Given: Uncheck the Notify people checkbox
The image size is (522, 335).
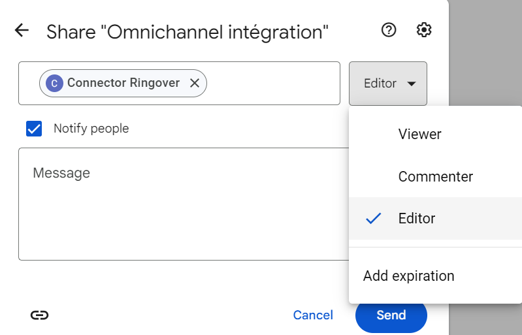Looking at the screenshot, I should 34,129.
